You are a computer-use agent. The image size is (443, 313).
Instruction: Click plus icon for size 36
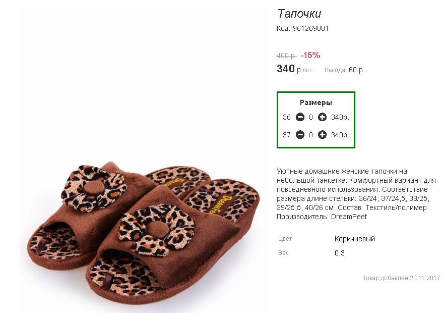click(x=322, y=117)
